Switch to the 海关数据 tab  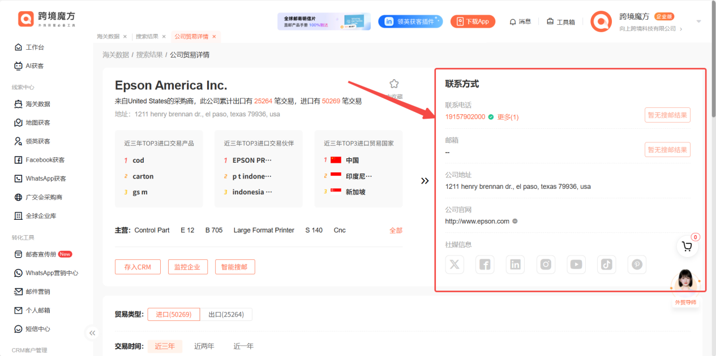pos(108,36)
